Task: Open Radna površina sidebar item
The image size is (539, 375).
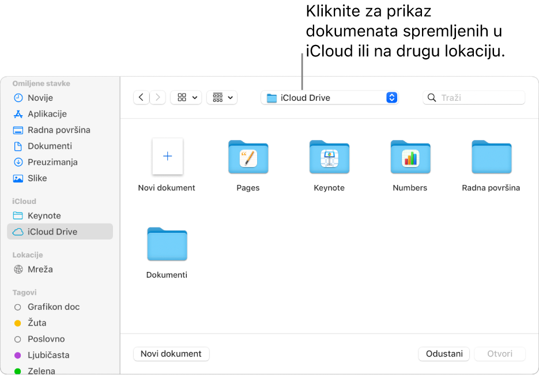Action: point(60,130)
